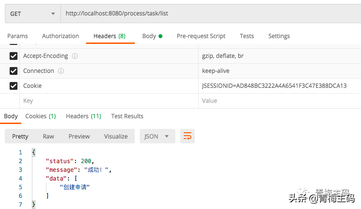Disable the Cookie header checkbox
This screenshot has height=209, width=361.
pyautogui.click(x=14, y=86)
